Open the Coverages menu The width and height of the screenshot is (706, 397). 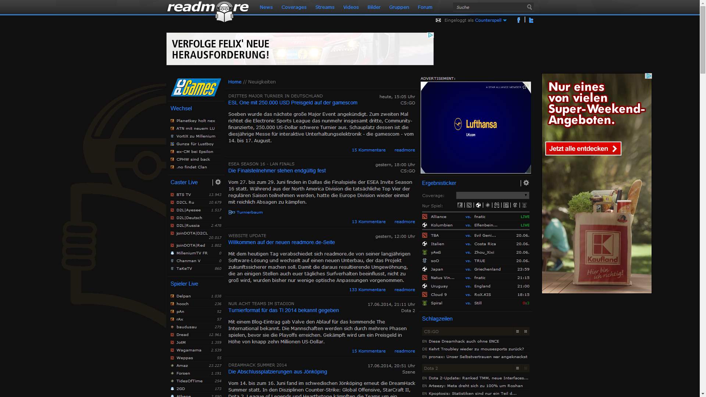coord(294,7)
